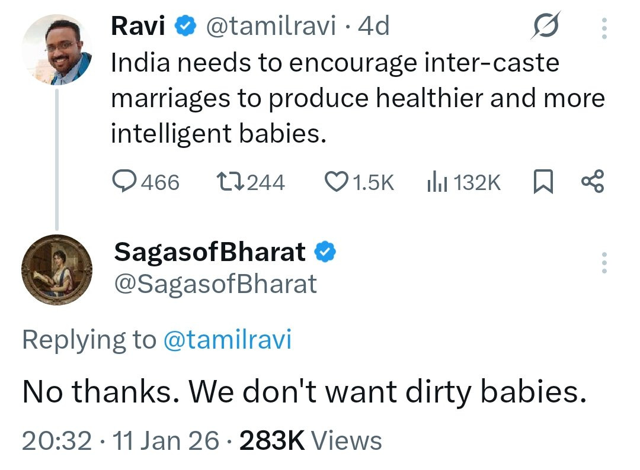Click the SagasofBharat display name
This screenshot has height=470, width=640.
pos(210,253)
